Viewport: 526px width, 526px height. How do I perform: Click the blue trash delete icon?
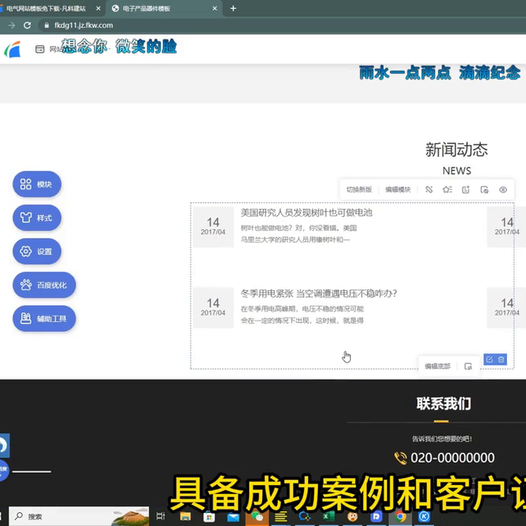pos(501,359)
